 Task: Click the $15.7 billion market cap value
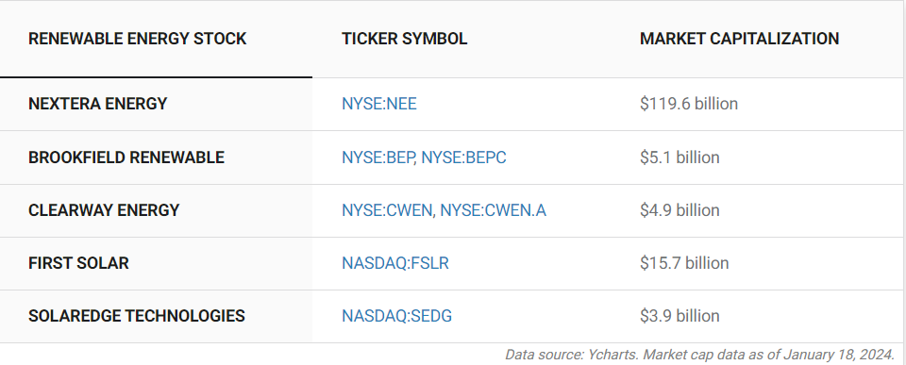pos(684,263)
